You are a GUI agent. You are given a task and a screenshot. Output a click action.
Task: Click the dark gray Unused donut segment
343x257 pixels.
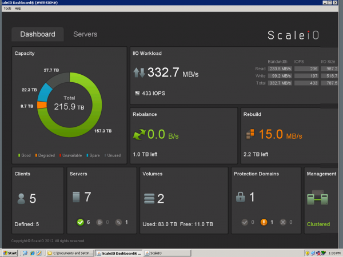[59, 79]
